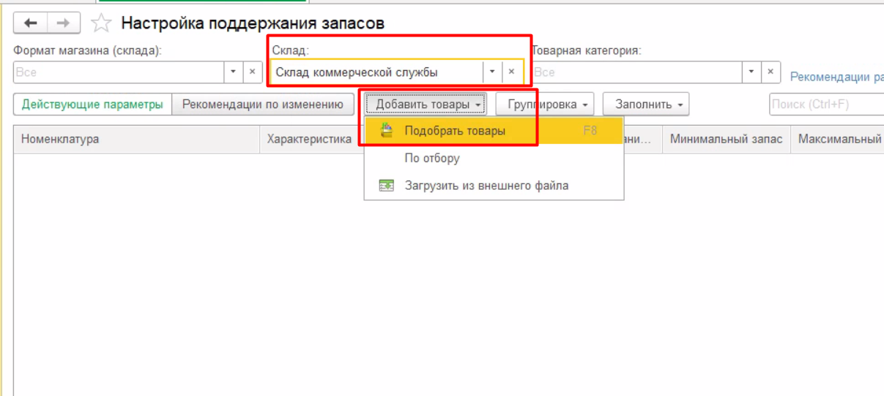Click the Загрузить из внешнего файла icon
The width and height of the screenshot is (884, 396).
coord(387,186)
